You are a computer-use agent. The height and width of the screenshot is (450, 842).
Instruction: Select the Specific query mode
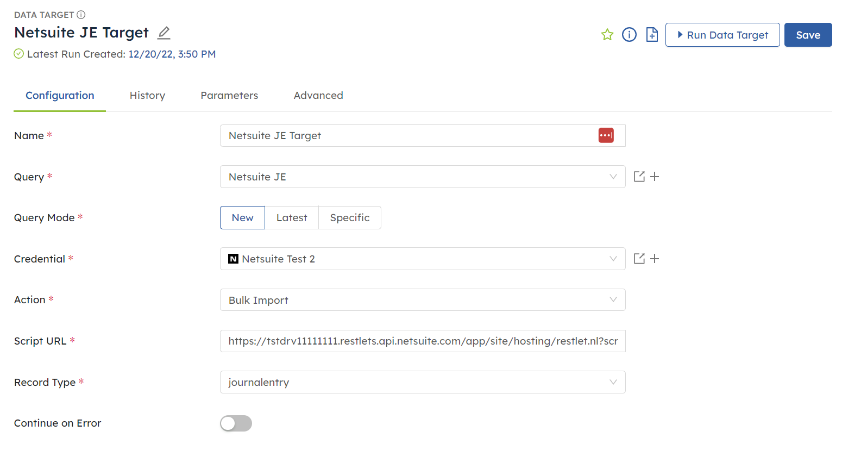point(349,217)
